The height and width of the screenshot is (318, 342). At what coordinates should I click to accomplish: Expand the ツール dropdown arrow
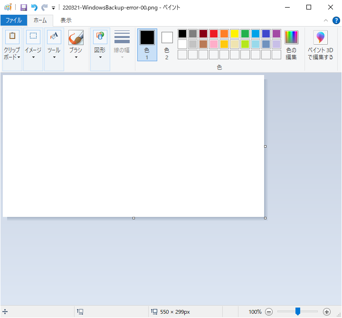tap(54, 57)
